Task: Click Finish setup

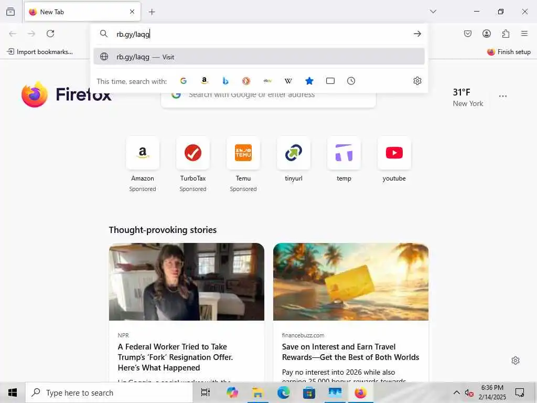Action: pos(509,52)
